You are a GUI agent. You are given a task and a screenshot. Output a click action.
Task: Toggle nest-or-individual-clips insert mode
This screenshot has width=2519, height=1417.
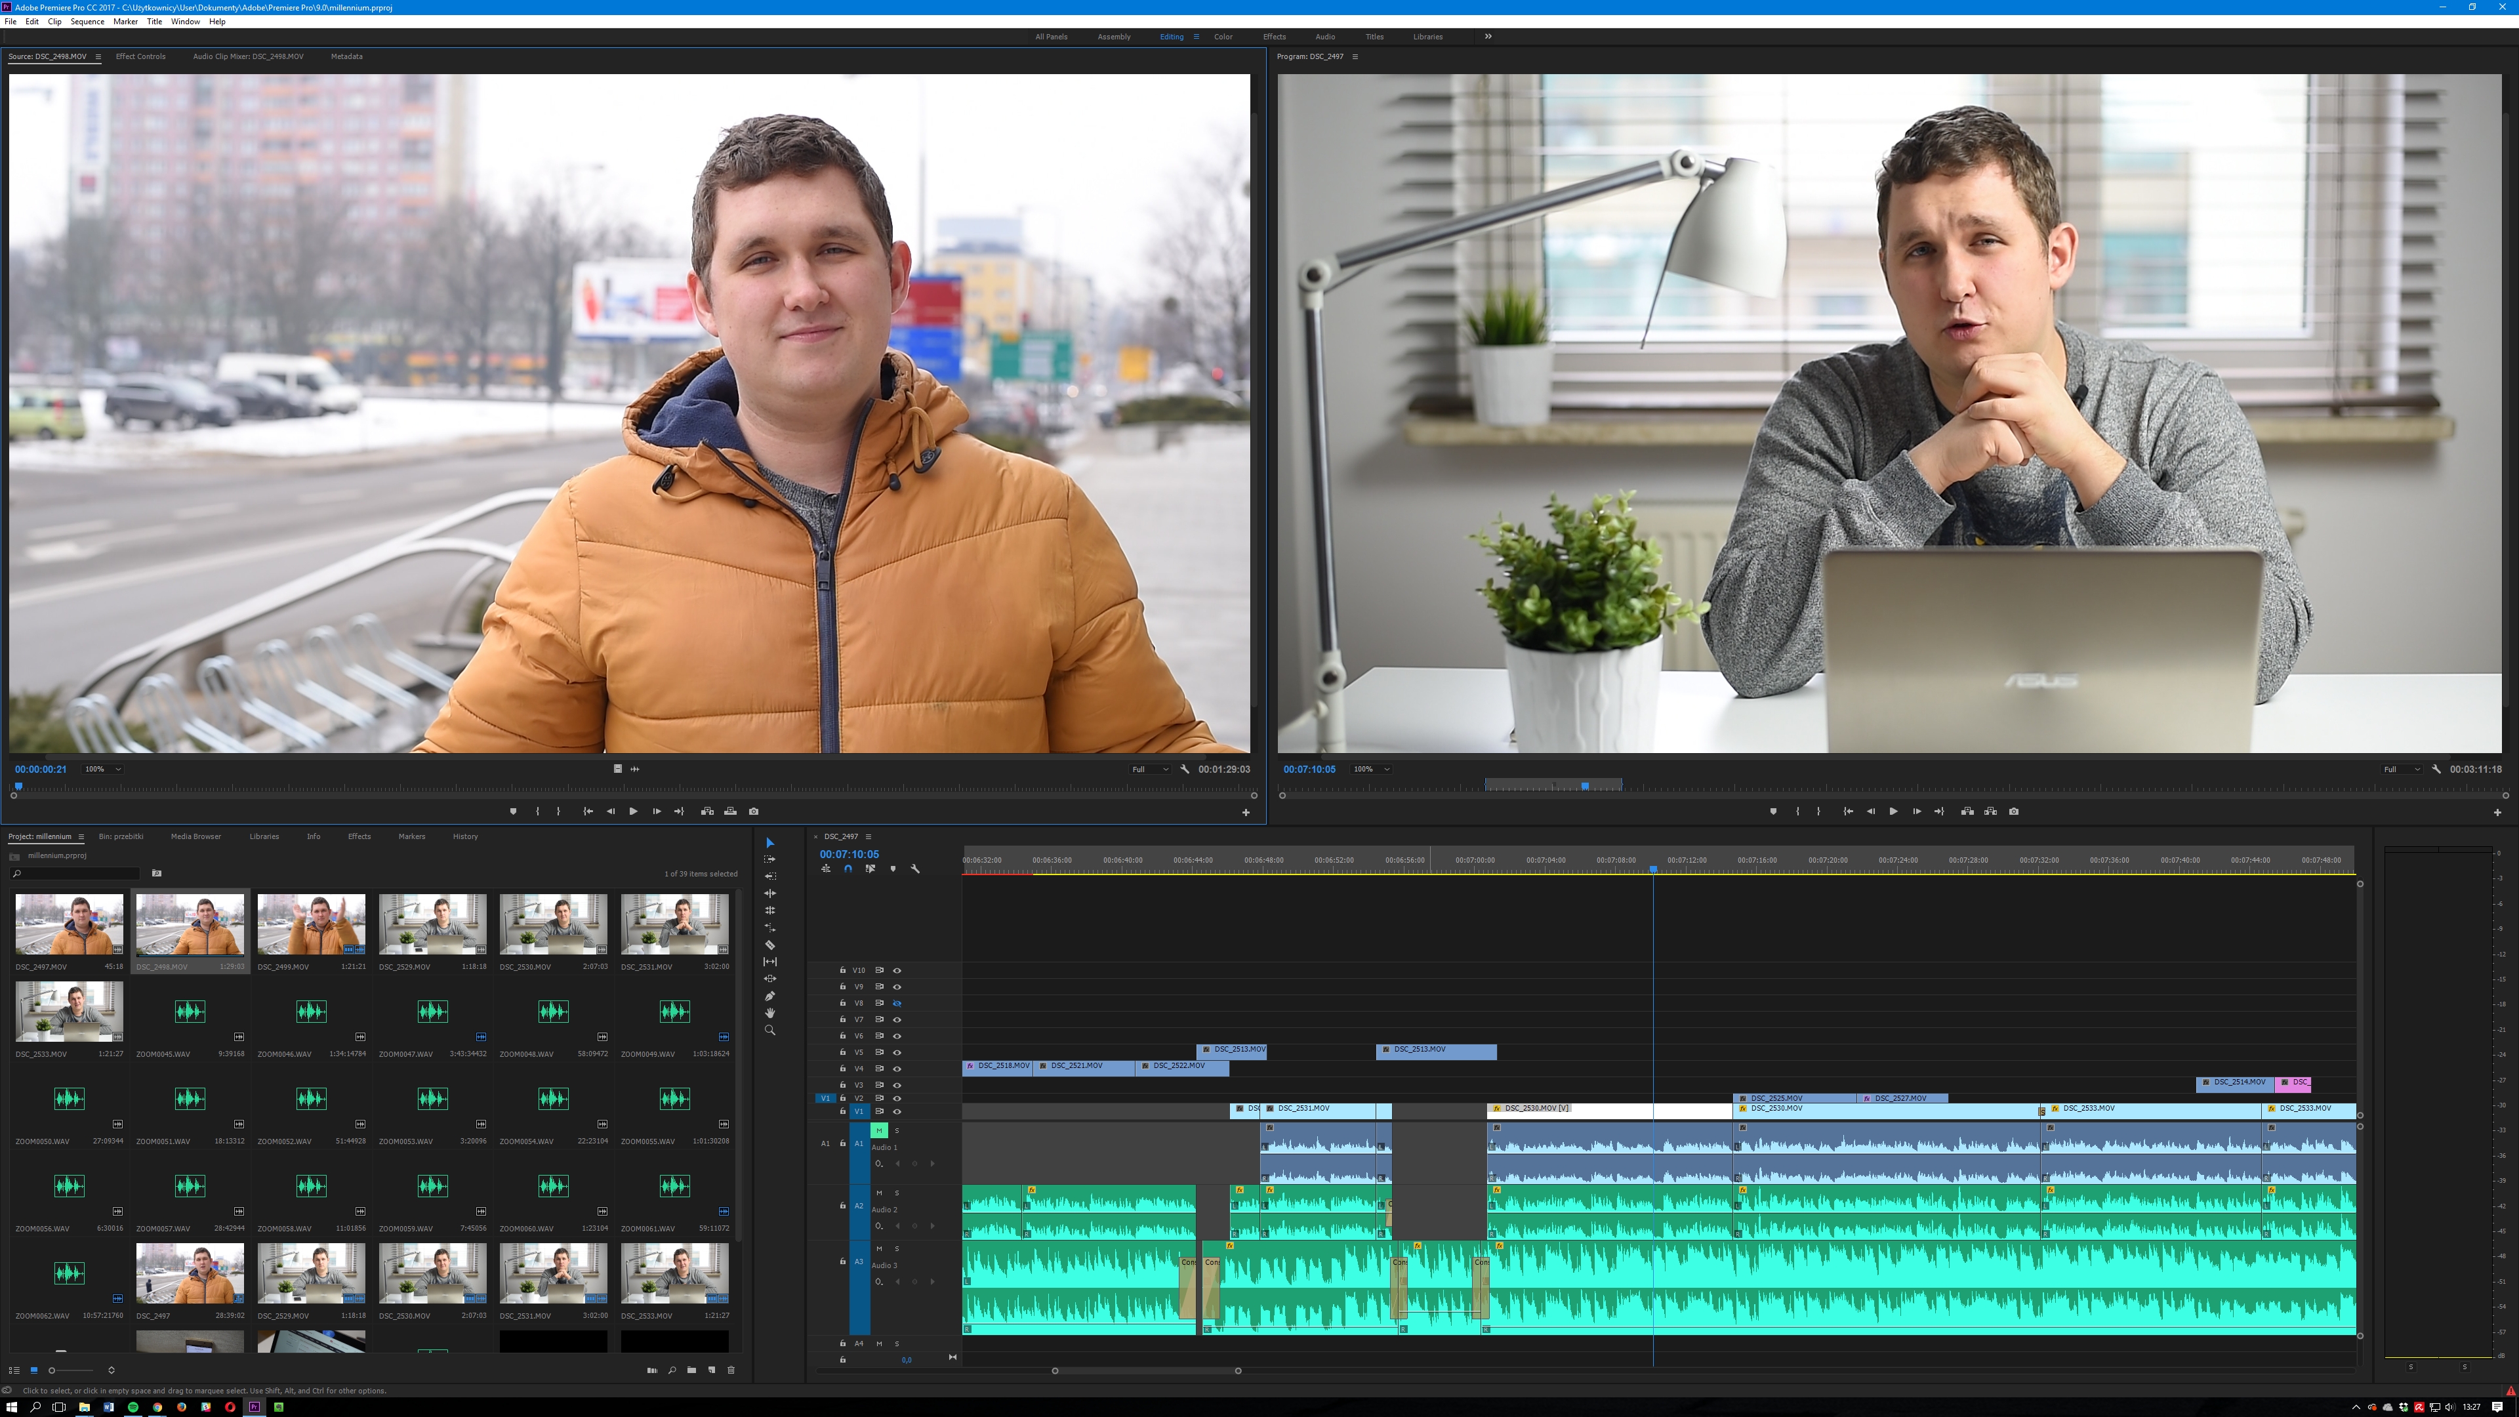click(x=825, y=869)
